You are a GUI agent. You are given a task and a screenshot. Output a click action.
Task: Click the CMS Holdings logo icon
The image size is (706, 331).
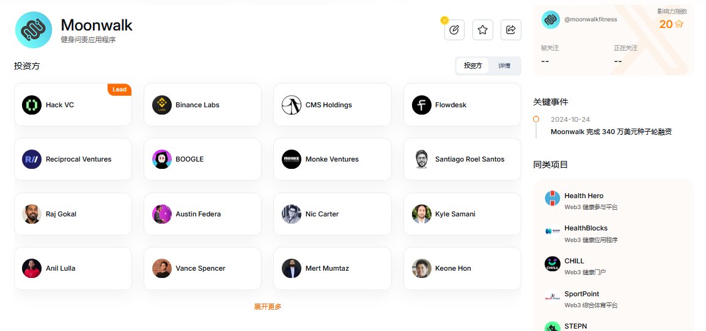click(292, 105)
